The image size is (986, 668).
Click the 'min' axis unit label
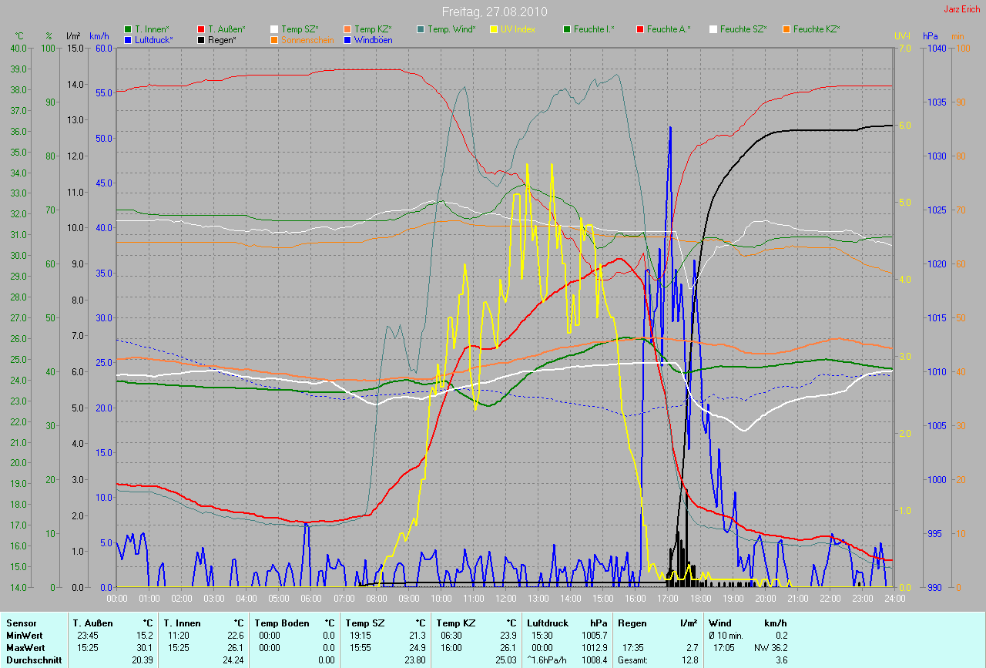(957, 36)
